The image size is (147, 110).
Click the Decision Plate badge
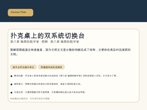(21, 13)
